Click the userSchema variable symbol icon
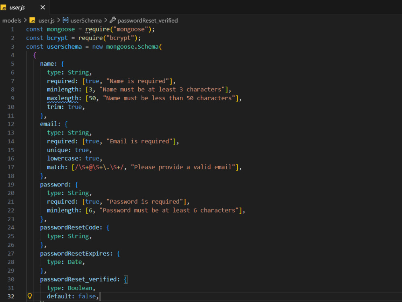 (66, 20)
